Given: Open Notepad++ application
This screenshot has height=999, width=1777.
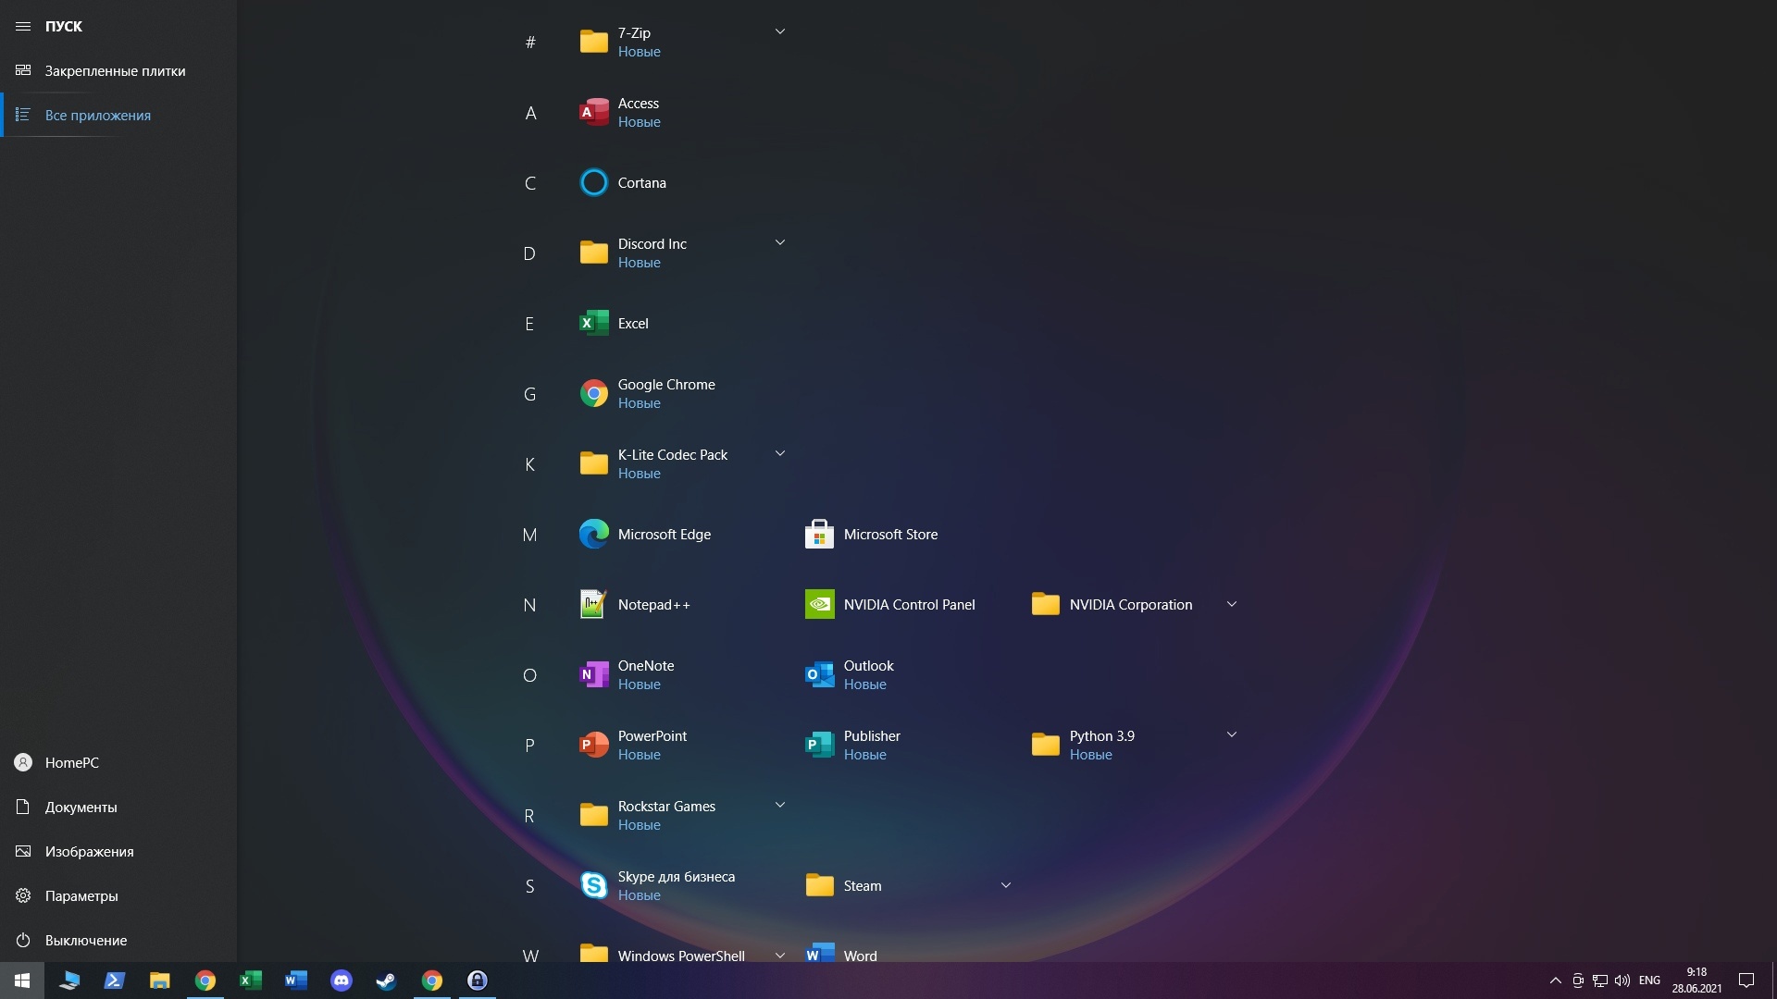Looking at the screenshot, I should [654, 604].
